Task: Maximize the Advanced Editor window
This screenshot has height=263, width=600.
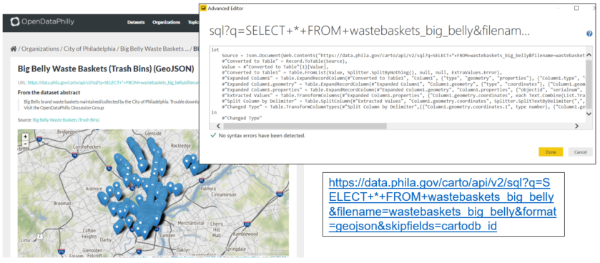Action: pyautogui.click(x=576, y=8)
